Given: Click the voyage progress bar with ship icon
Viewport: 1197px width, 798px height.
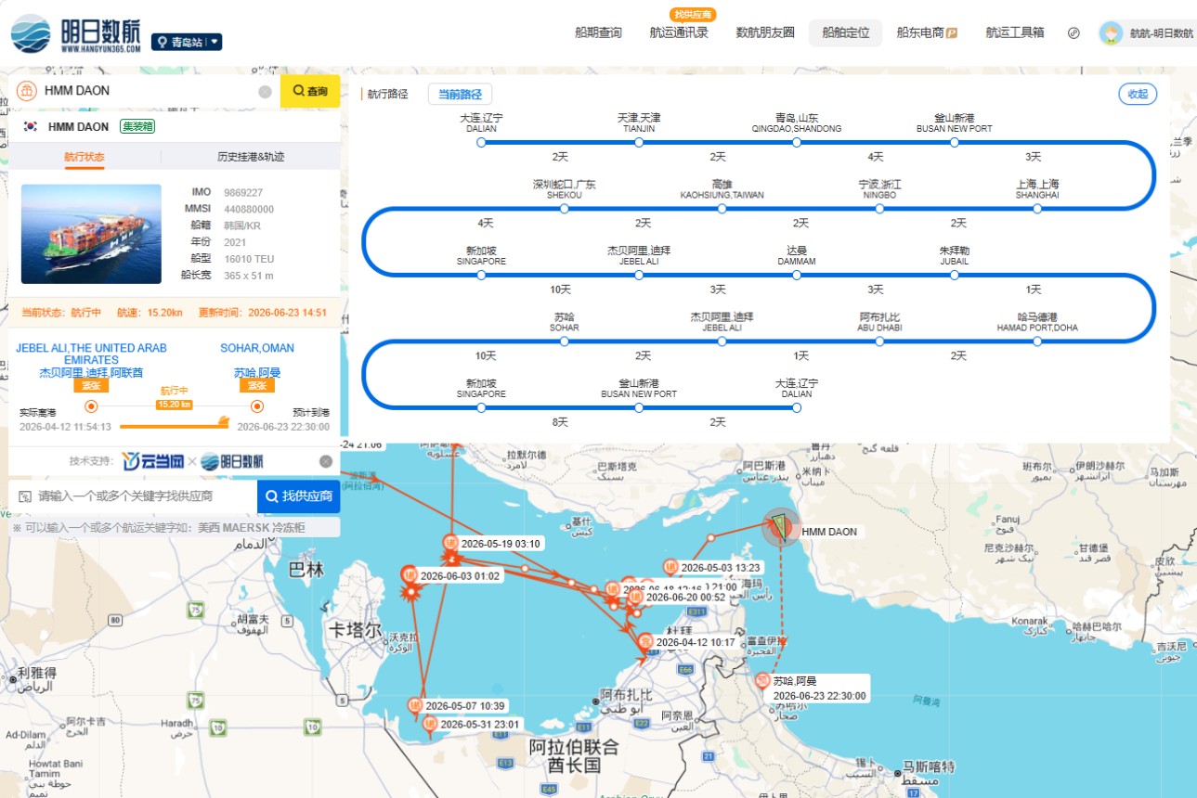Looking at the screenshot, I should click(175, 424).
